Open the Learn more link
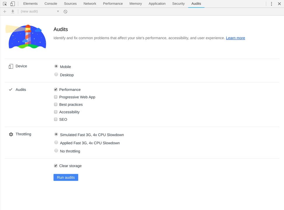The height and width of the screenshot is (210, 284). 236,38
